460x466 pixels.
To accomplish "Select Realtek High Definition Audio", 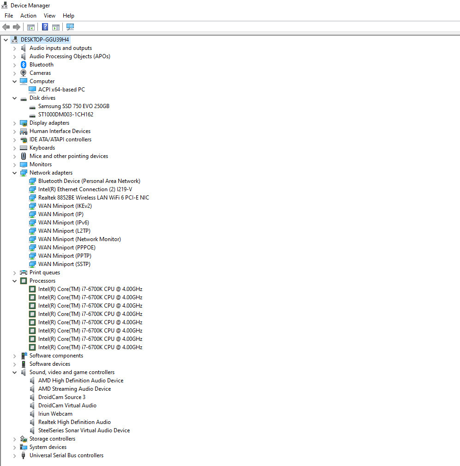I will 74,422.
